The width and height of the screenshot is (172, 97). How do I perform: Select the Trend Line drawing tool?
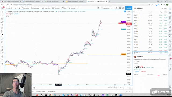coord(2,15)
